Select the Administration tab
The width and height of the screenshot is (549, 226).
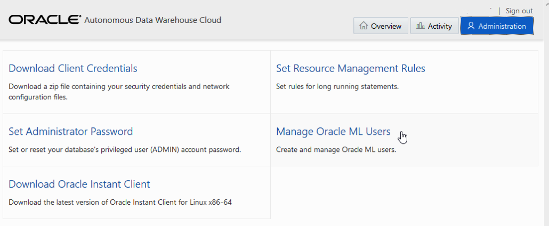pyautogui.click(x=497, y=26)
